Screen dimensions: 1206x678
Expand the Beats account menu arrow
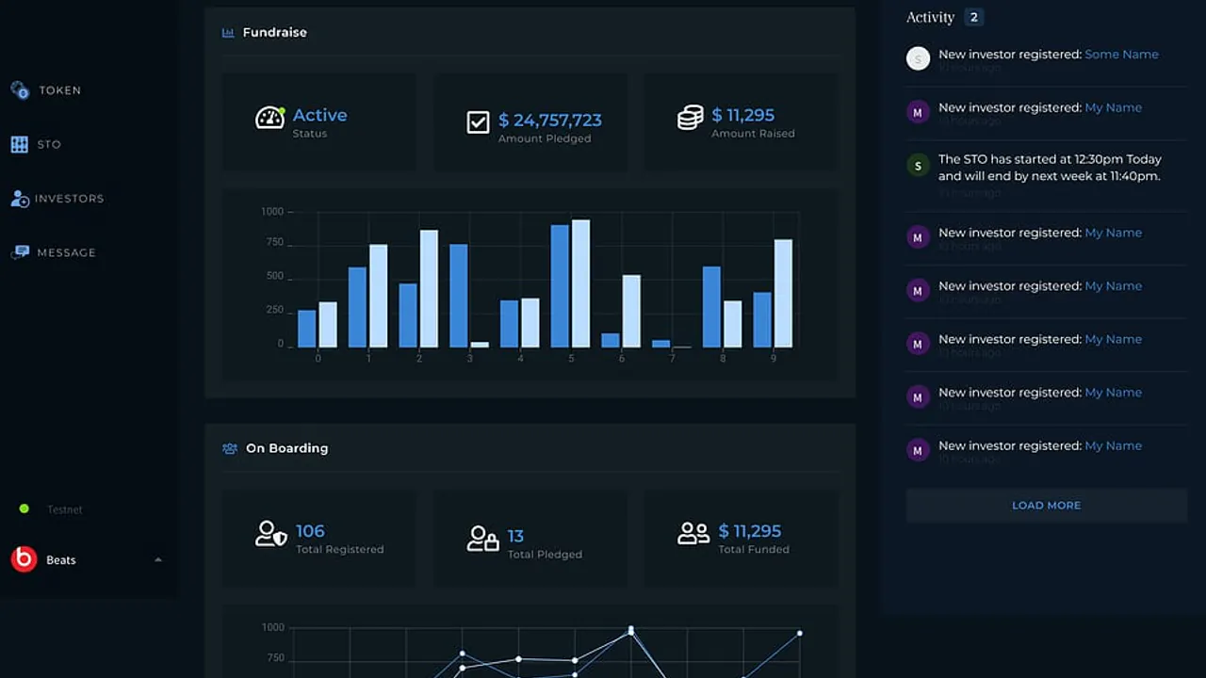158,559
